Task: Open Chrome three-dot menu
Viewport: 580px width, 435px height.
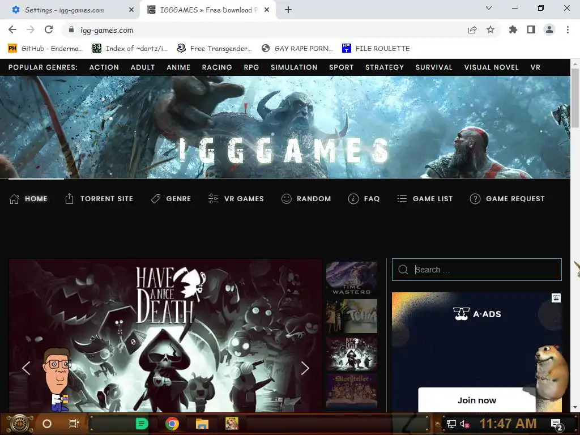Action: coord(568,29)
